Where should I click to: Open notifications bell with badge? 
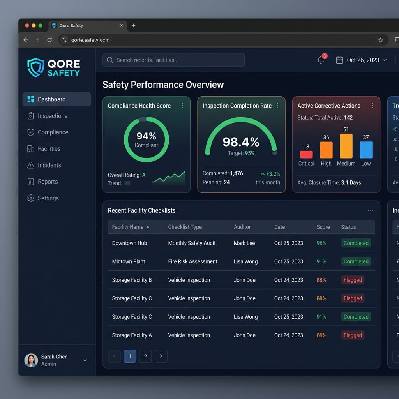click(321, 60)
